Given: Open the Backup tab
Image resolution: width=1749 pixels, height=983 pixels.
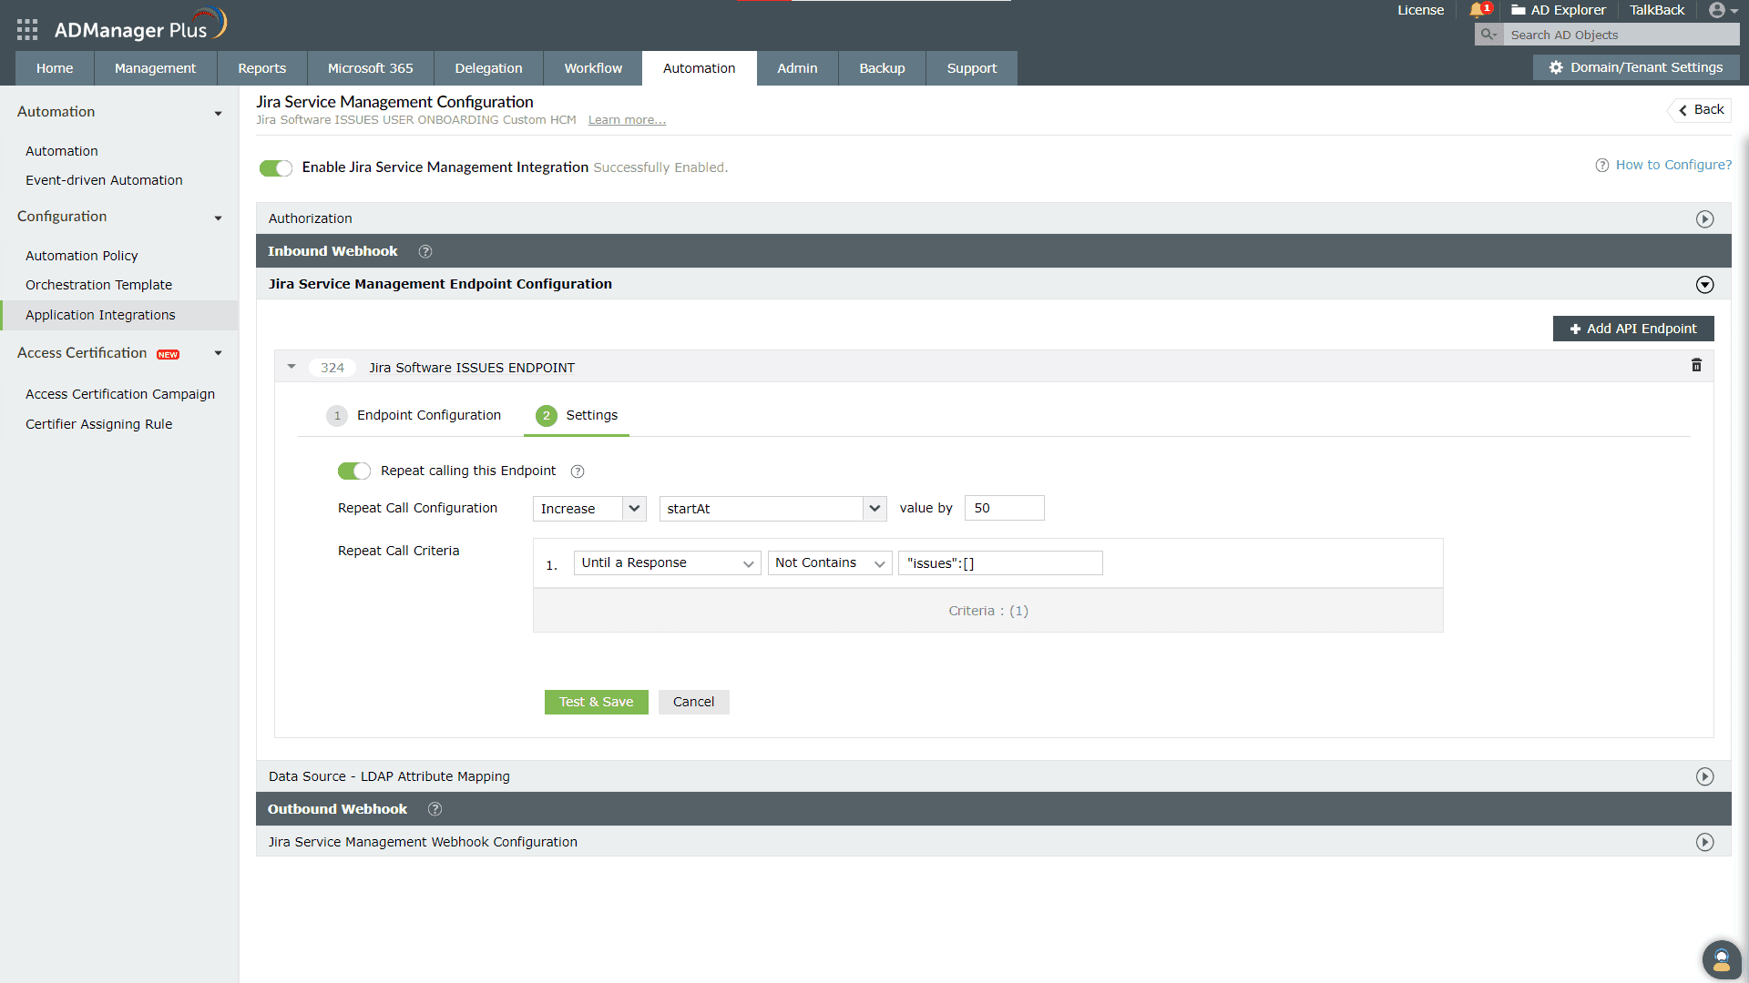Looking at the screenshot, I should pyautogui.click(x=882, y=68).
